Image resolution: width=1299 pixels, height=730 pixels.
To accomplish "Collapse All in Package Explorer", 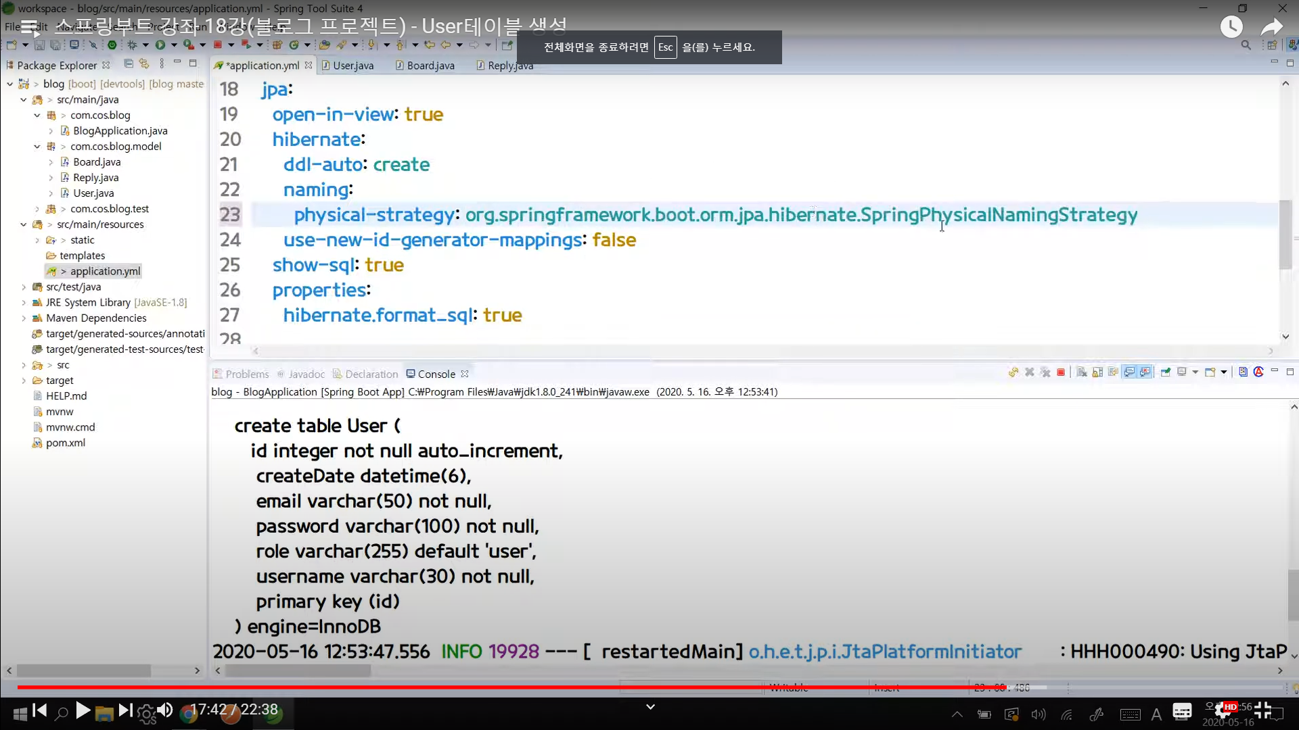I will (x=129, y=64).
